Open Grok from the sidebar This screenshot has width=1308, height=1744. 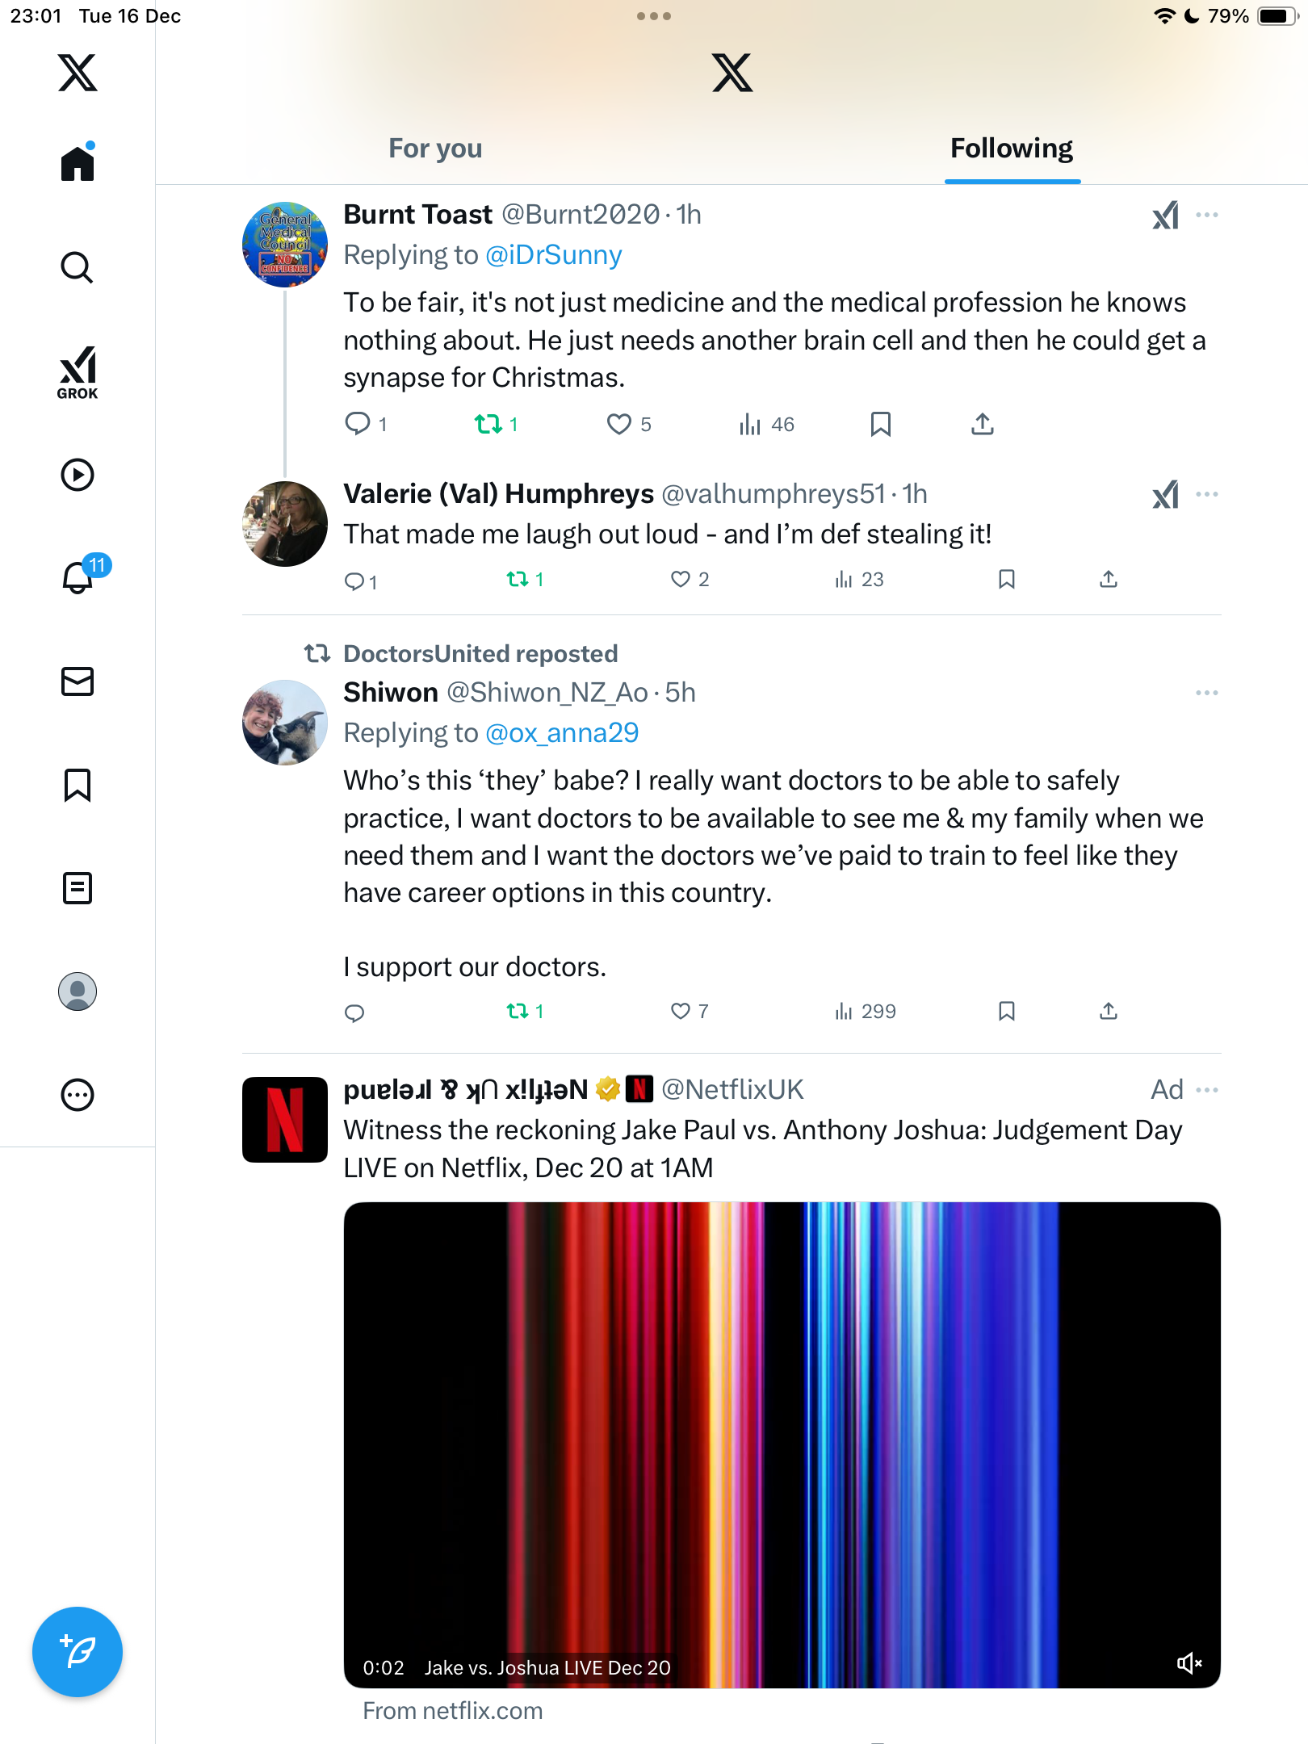click(x=78, y=372)
